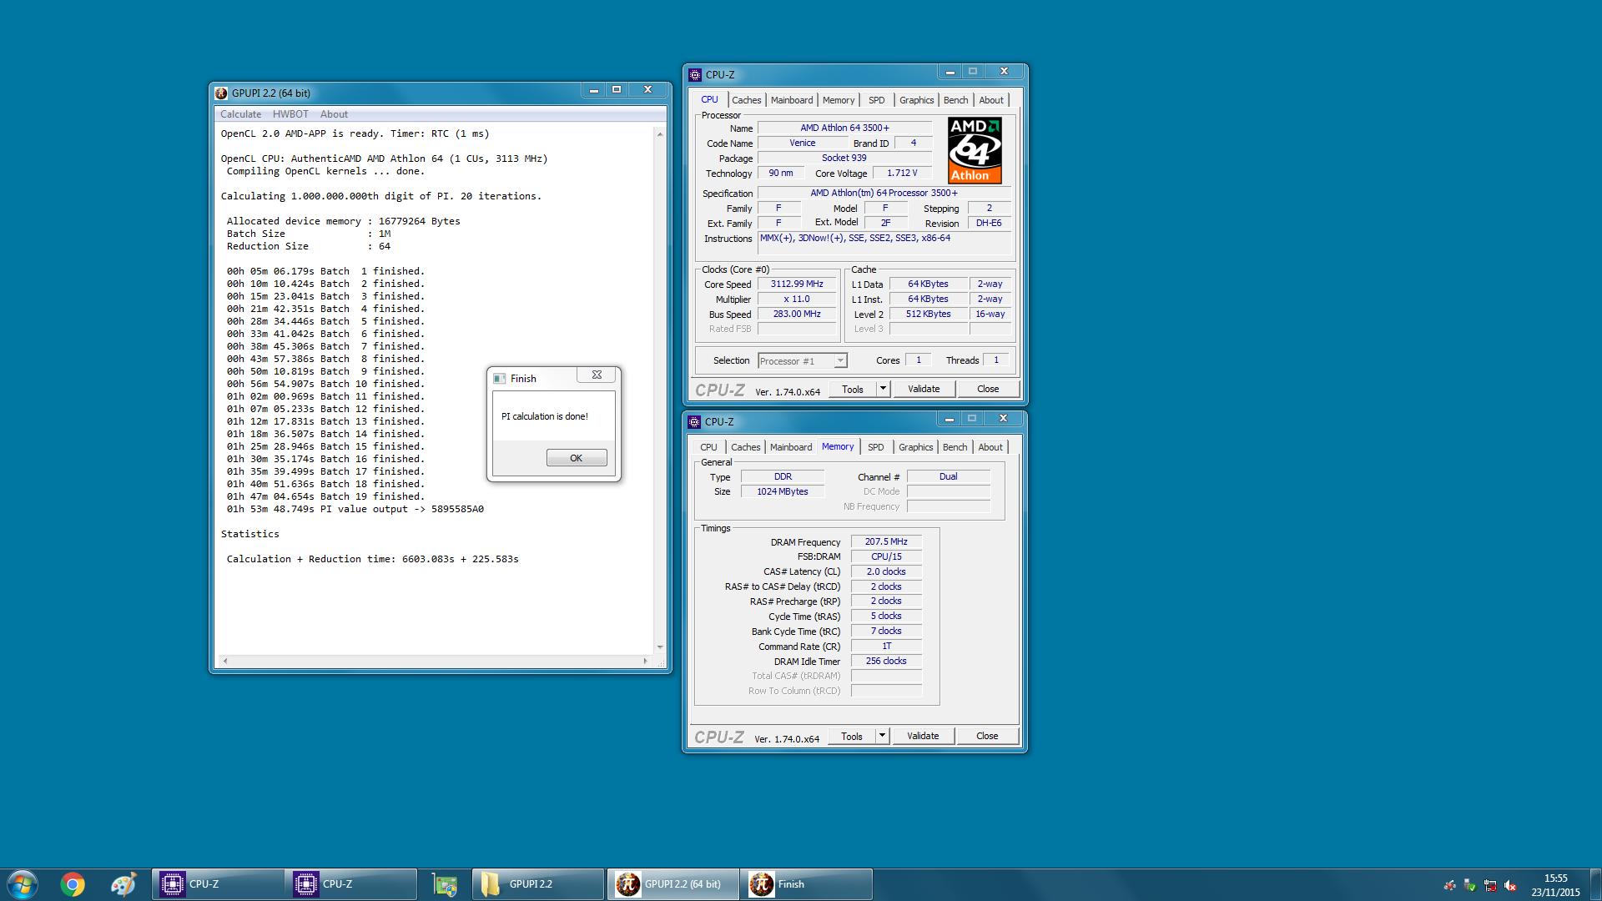Switch to Mainboard tab in upper CPU-Z
This screenshot has width=1602, height=901.
792,100
